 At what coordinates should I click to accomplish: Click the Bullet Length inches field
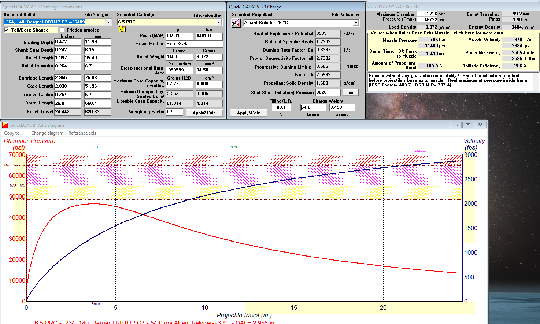tap(68, 58)
